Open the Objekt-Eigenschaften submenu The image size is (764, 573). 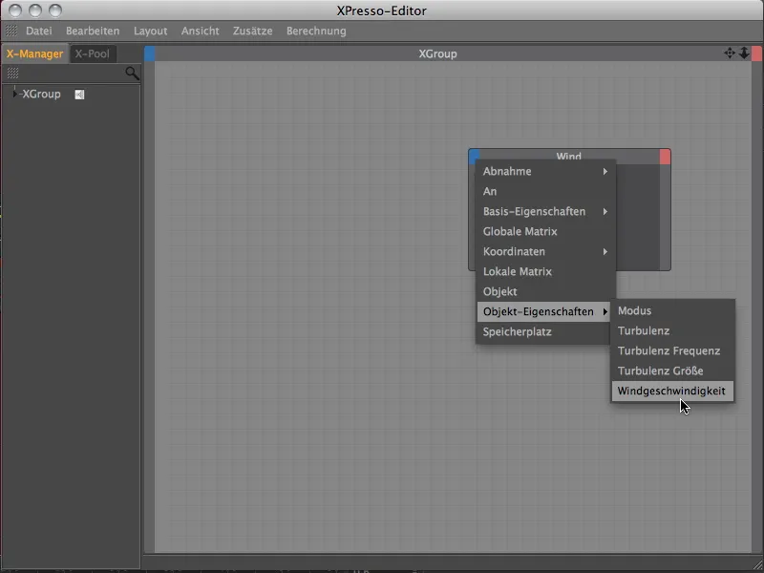click(x=543, y=311)
